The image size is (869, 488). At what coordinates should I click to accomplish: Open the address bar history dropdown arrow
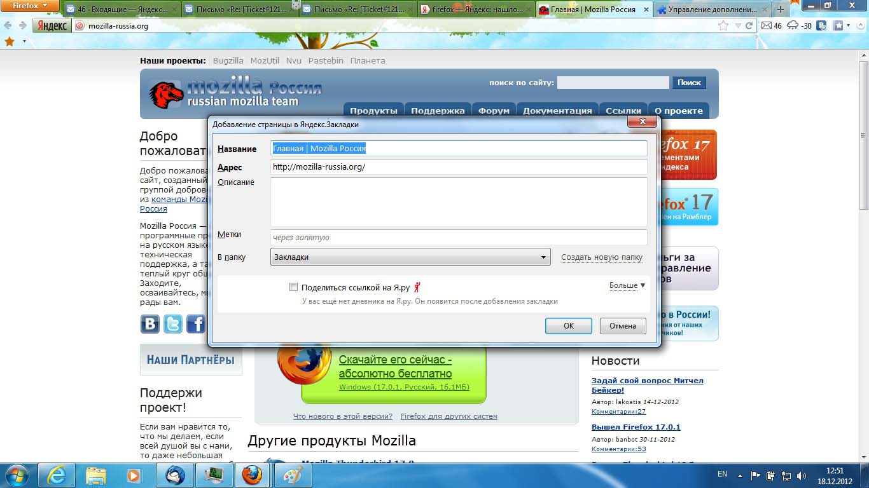point(738,25)
